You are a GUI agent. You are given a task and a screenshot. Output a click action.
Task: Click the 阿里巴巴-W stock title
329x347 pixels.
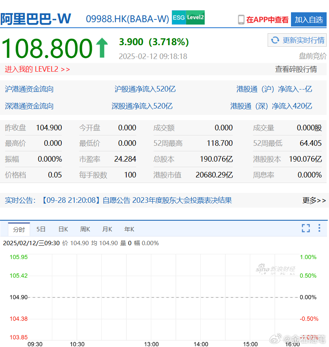36,19
